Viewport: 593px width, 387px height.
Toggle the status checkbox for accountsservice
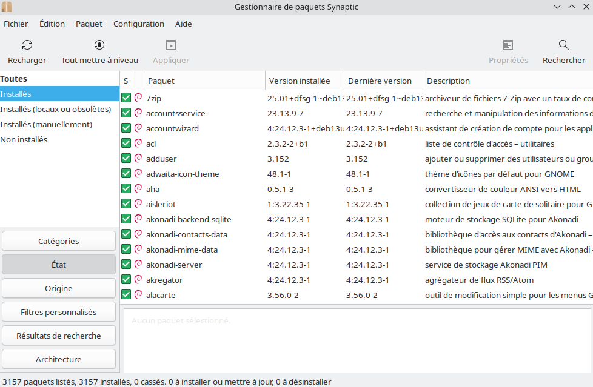click(126, 113)
